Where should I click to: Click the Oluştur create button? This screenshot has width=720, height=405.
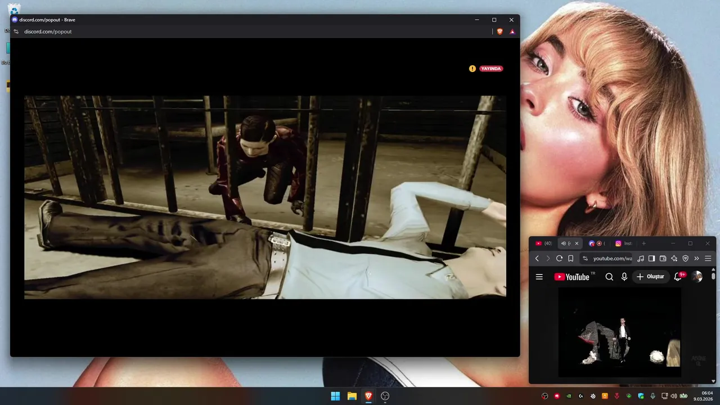point(651,277)
